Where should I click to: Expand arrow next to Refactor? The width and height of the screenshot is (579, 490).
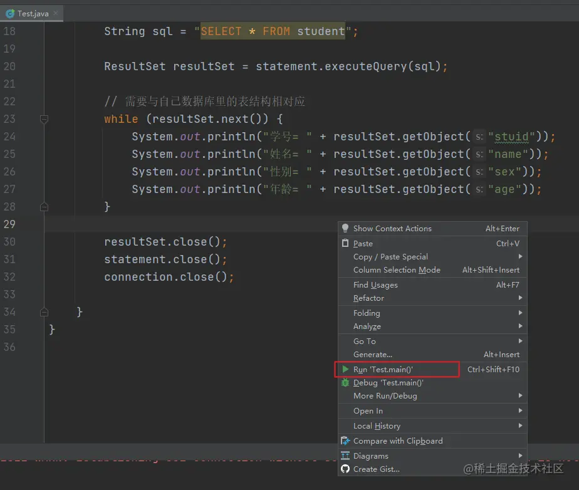(x=520, y=298)
